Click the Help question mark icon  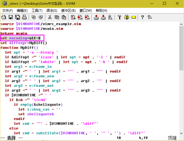[142, 17]
